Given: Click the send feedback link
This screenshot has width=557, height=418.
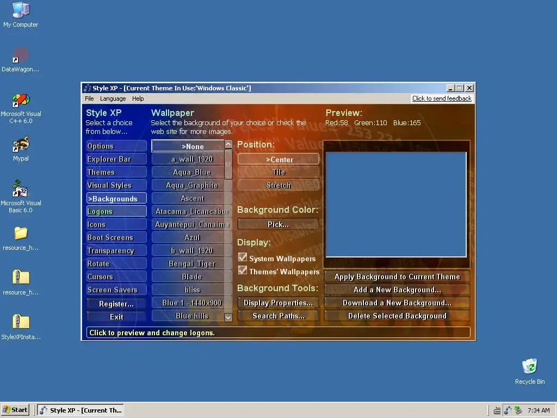Looking at the screenshot, I should click(442, 99).
